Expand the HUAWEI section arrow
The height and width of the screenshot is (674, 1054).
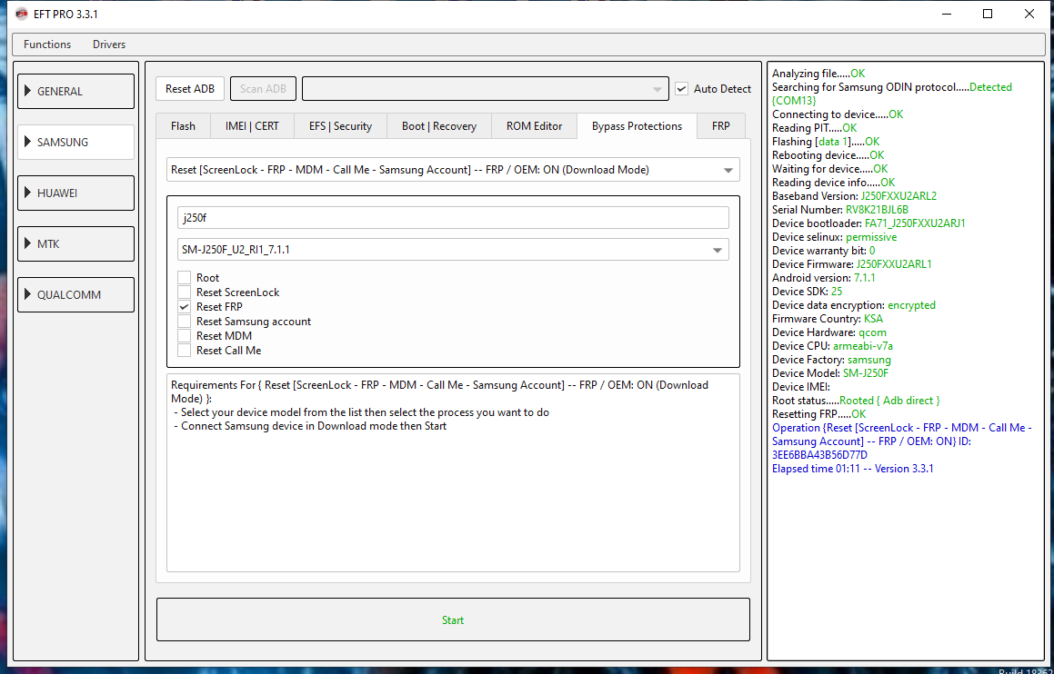(27, 193)
